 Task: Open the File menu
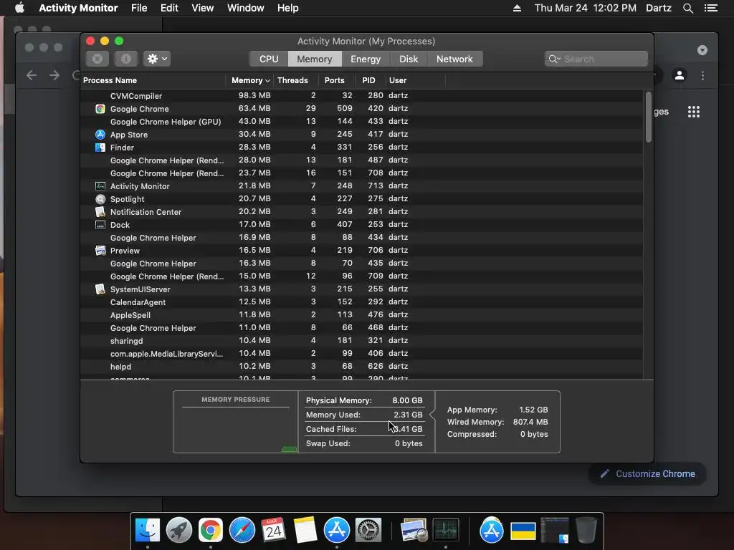[x=139, y=8]
